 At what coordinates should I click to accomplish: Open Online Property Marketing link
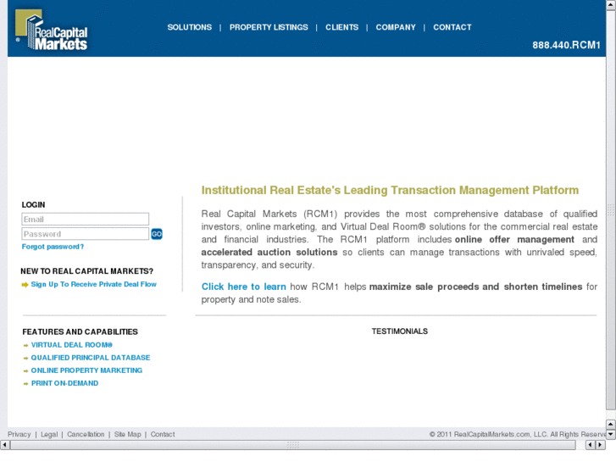86,370
